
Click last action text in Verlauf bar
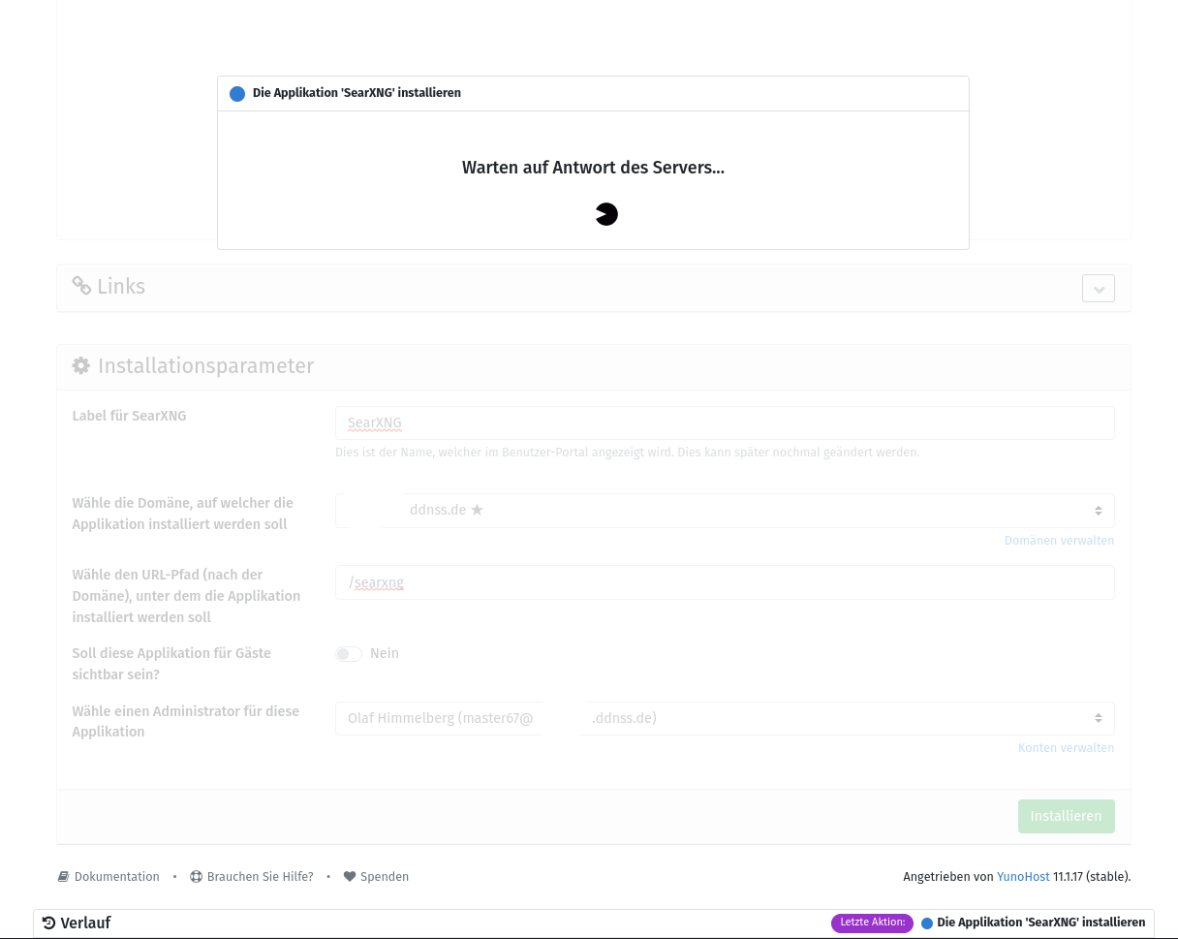coord(1040,923)
